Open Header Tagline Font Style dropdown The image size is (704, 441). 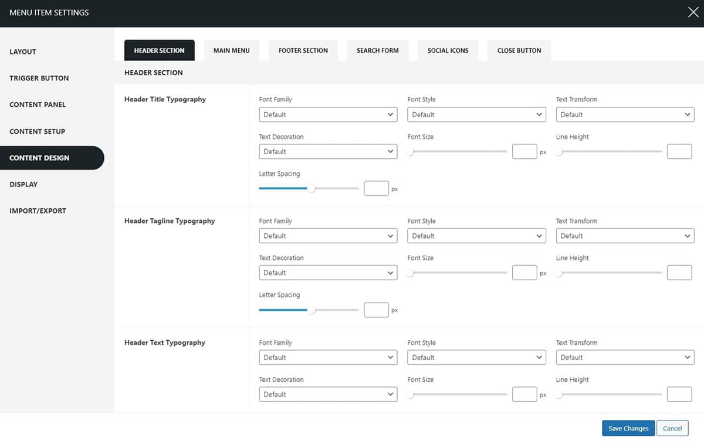(476, 236)
